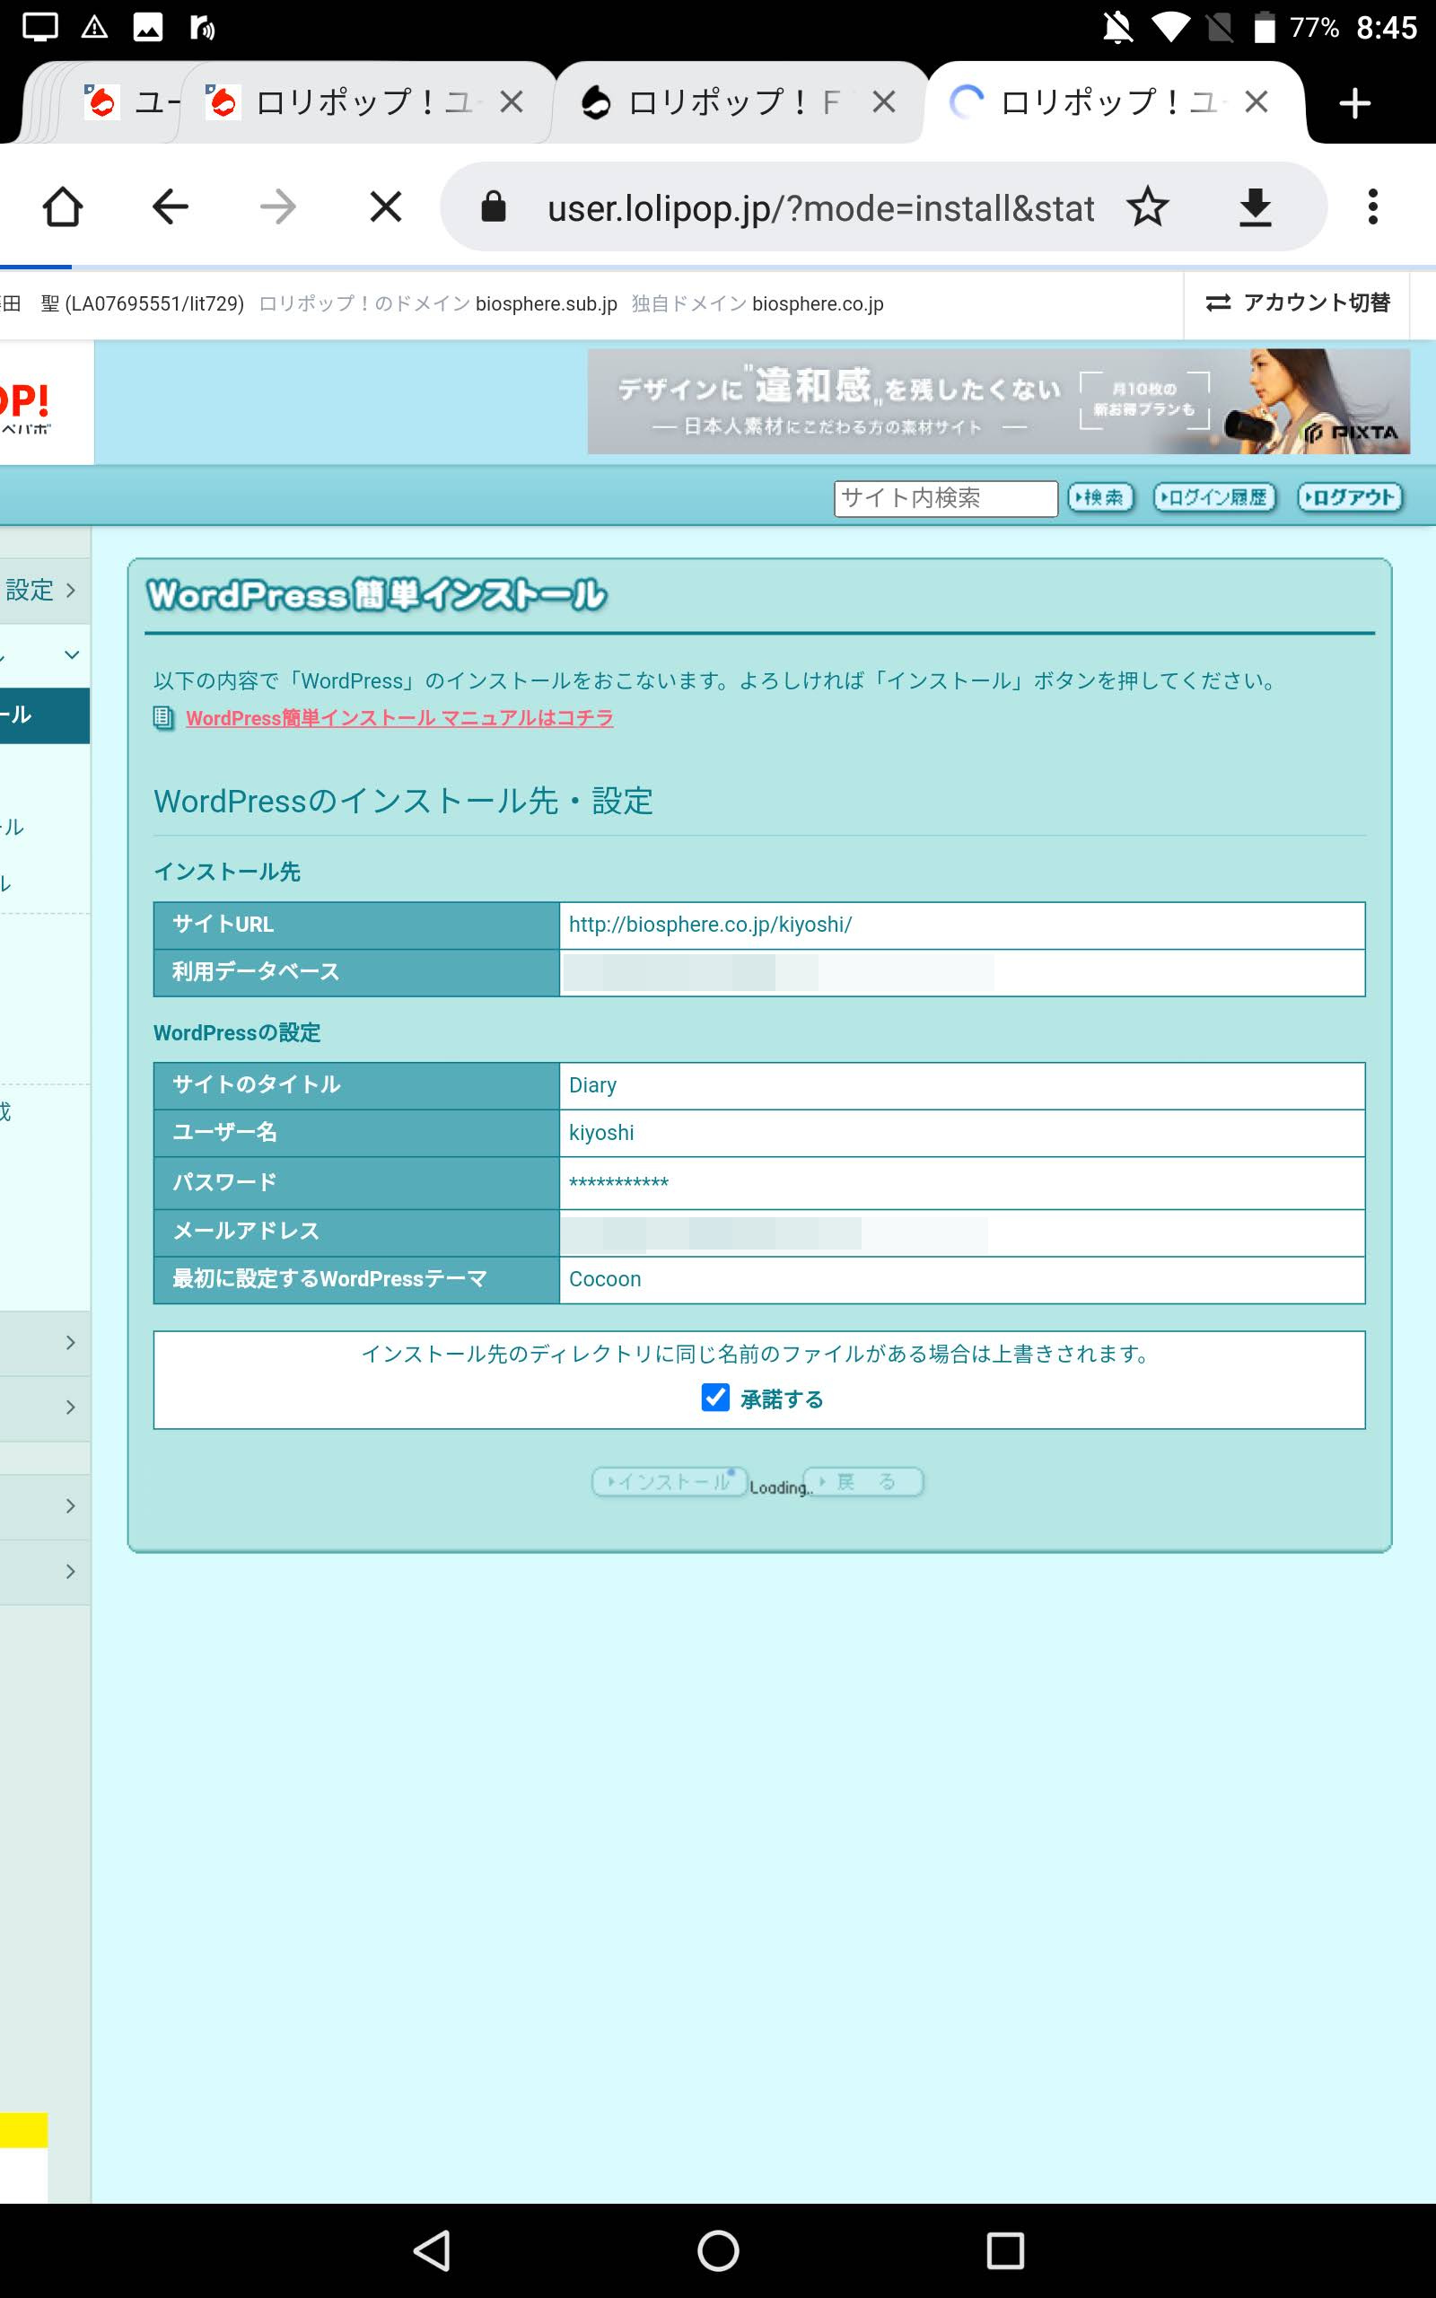Viewport: 1436px width, 2298px height.
Task: Tap the Android recent apps square button
Action: [1005, 2250]
